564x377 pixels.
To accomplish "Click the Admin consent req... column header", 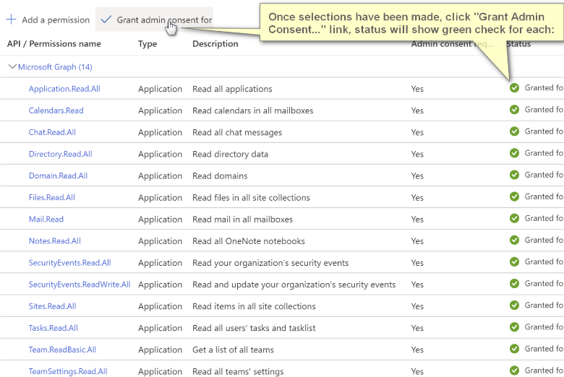I will pos(453,44).
